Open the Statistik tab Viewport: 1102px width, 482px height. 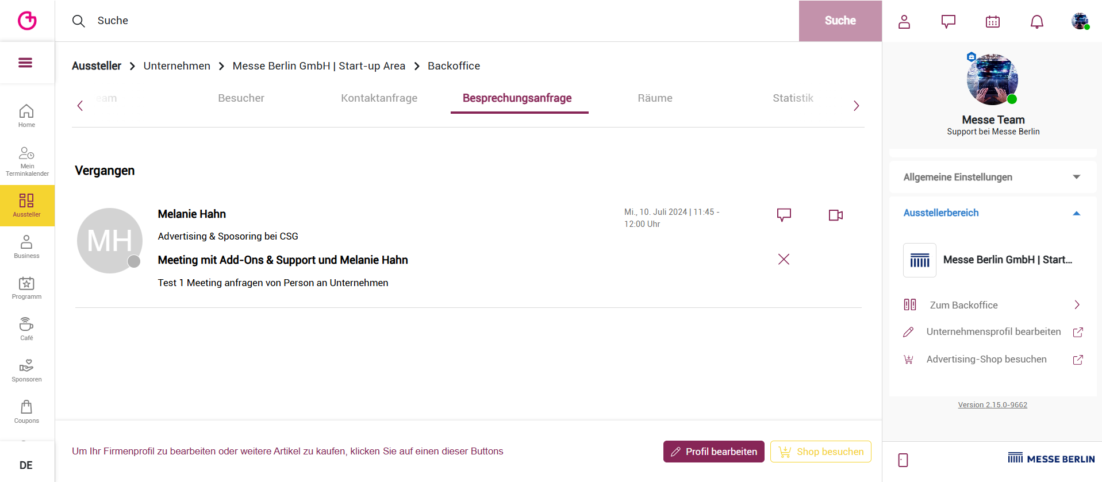(x=793, y=98)
